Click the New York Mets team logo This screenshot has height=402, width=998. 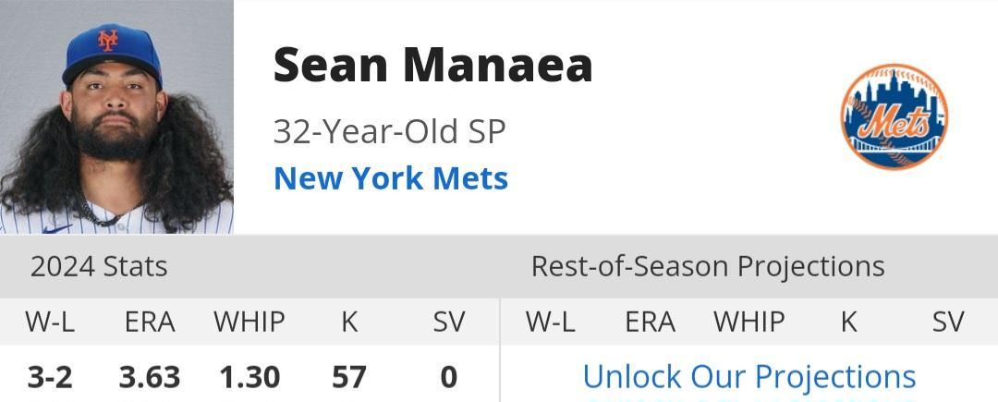[894, 116]
